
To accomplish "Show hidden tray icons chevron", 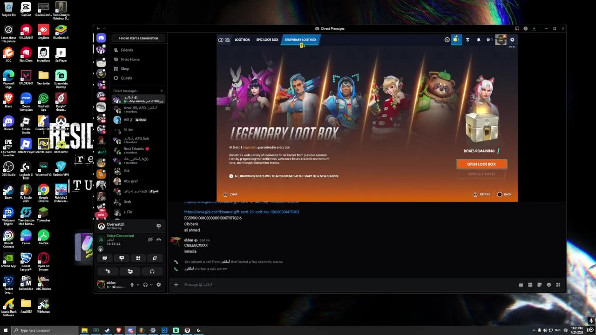I will click(534, 330).
